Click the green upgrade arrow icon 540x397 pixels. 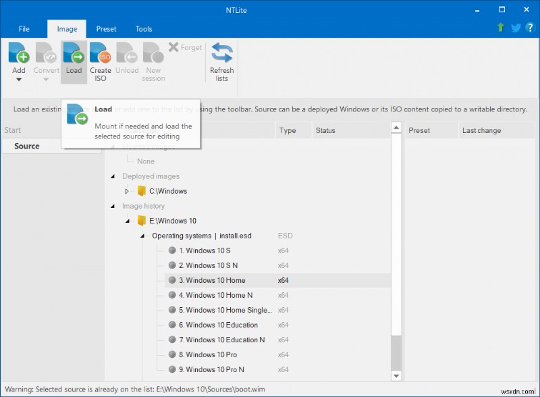(500, 28)
